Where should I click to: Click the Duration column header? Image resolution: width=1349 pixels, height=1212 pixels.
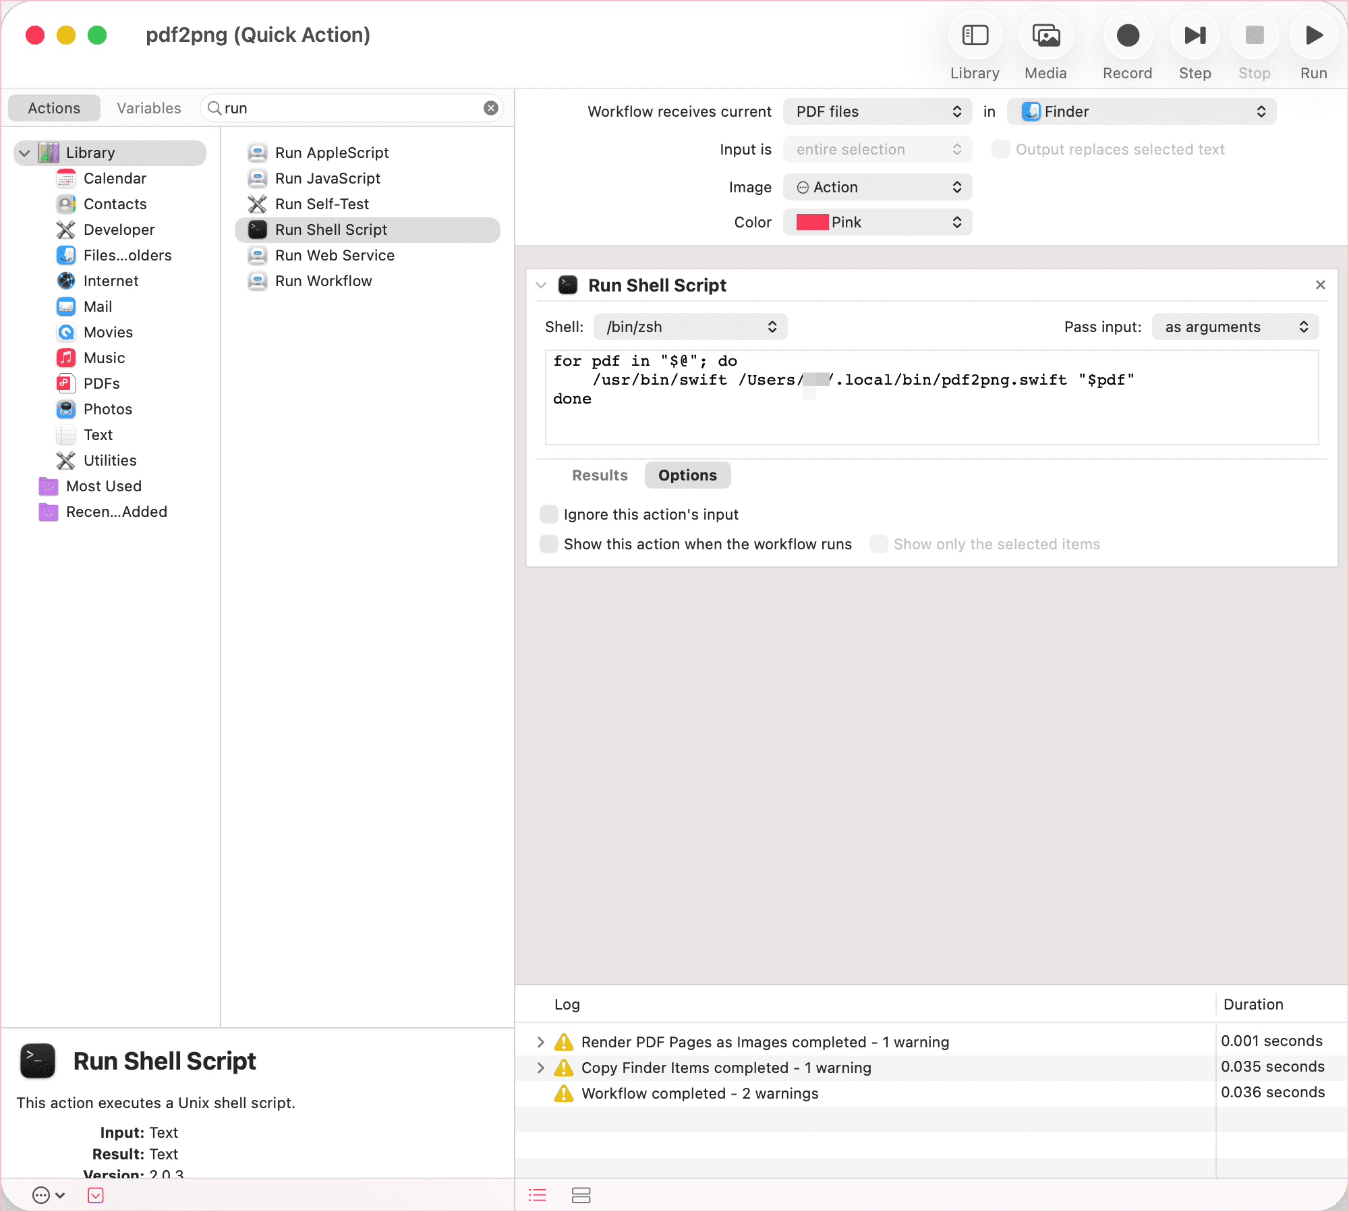click(1253, 1004)
